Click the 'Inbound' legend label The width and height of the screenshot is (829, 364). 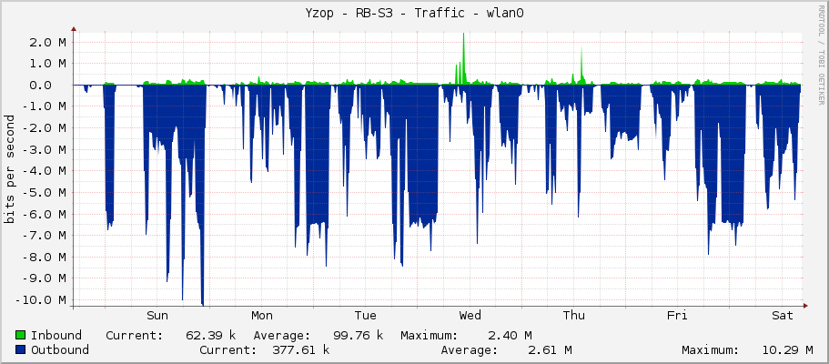point(56,336)
